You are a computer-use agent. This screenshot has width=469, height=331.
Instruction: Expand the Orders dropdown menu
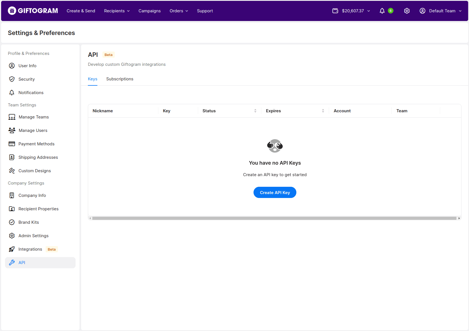pyautogui.click(x=179, y=11)
